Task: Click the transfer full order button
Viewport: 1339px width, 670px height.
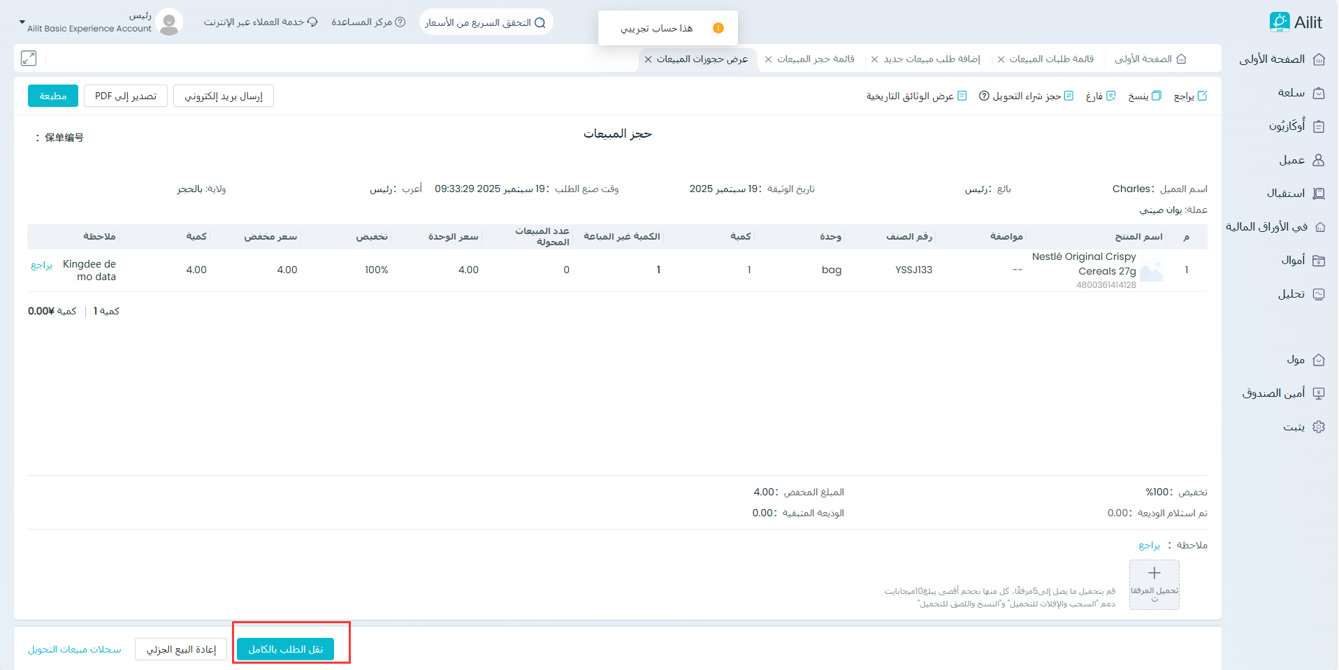Action: (285, 649)
